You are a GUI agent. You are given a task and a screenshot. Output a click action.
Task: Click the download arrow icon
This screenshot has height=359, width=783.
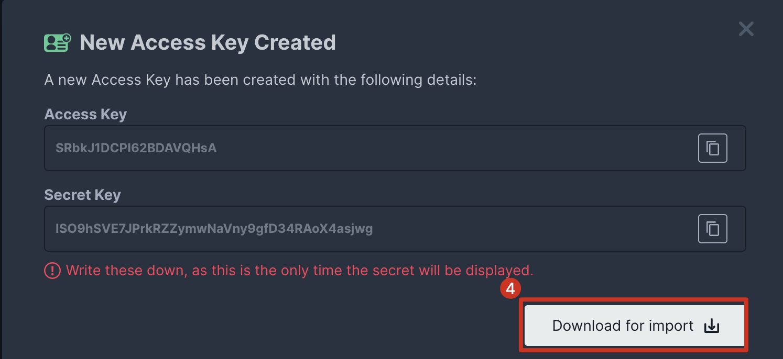point(711,326)
